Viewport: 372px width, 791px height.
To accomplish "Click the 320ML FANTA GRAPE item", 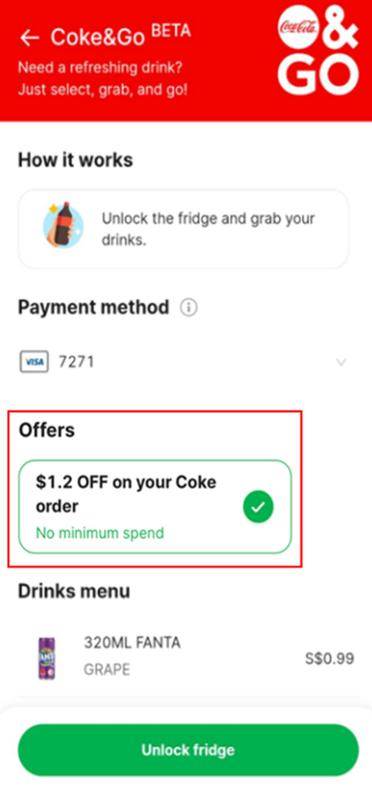I will [188, 658].
